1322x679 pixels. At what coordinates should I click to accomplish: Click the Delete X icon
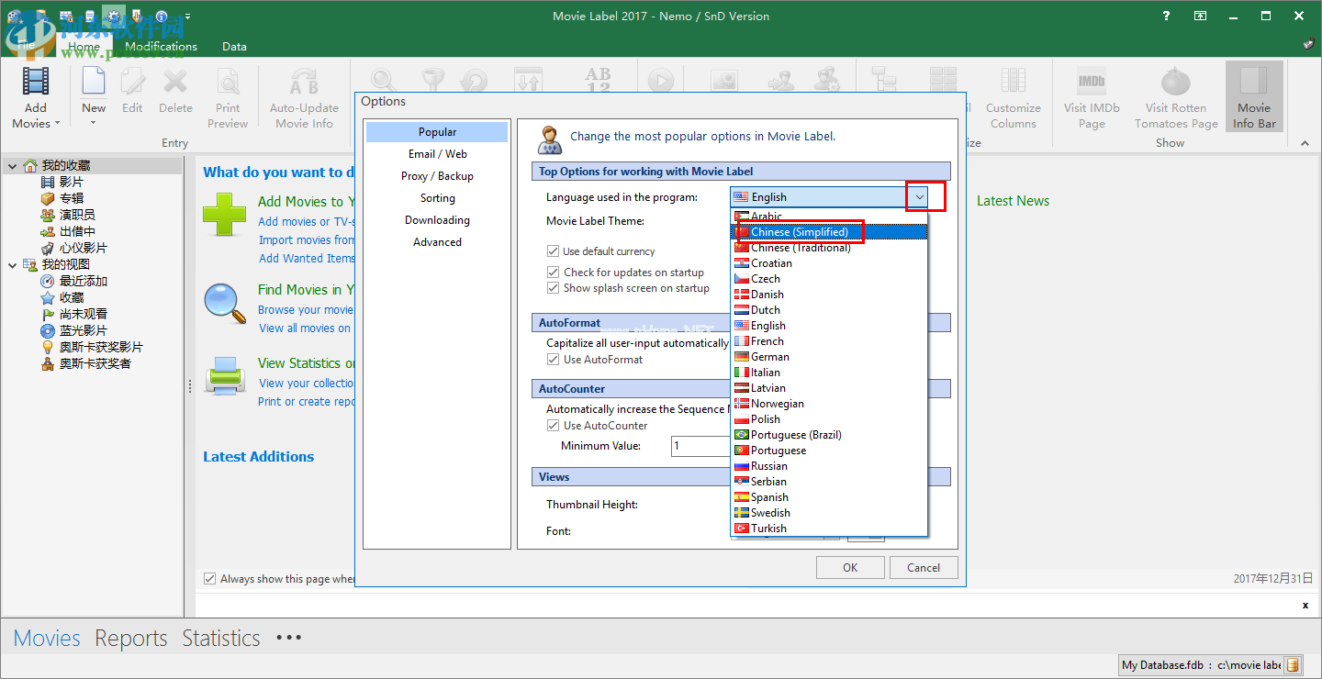[175, 81]
